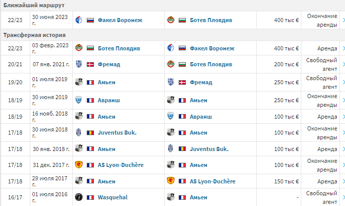Click AS Lyon-Duchère crest in 31 Dec 2017 row
The height and width of the screenshot is (206, 345).
[79, 165]
